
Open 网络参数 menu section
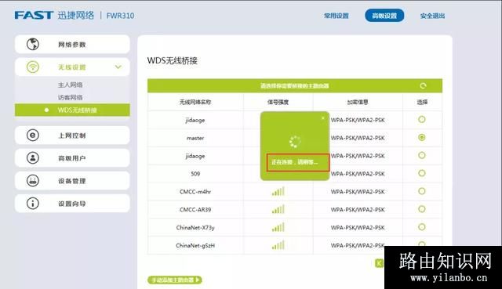click(72, 44)
